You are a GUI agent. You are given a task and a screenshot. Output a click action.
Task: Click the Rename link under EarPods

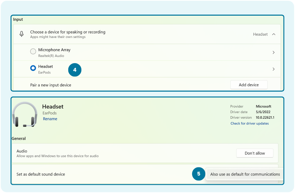click(50, 119)
